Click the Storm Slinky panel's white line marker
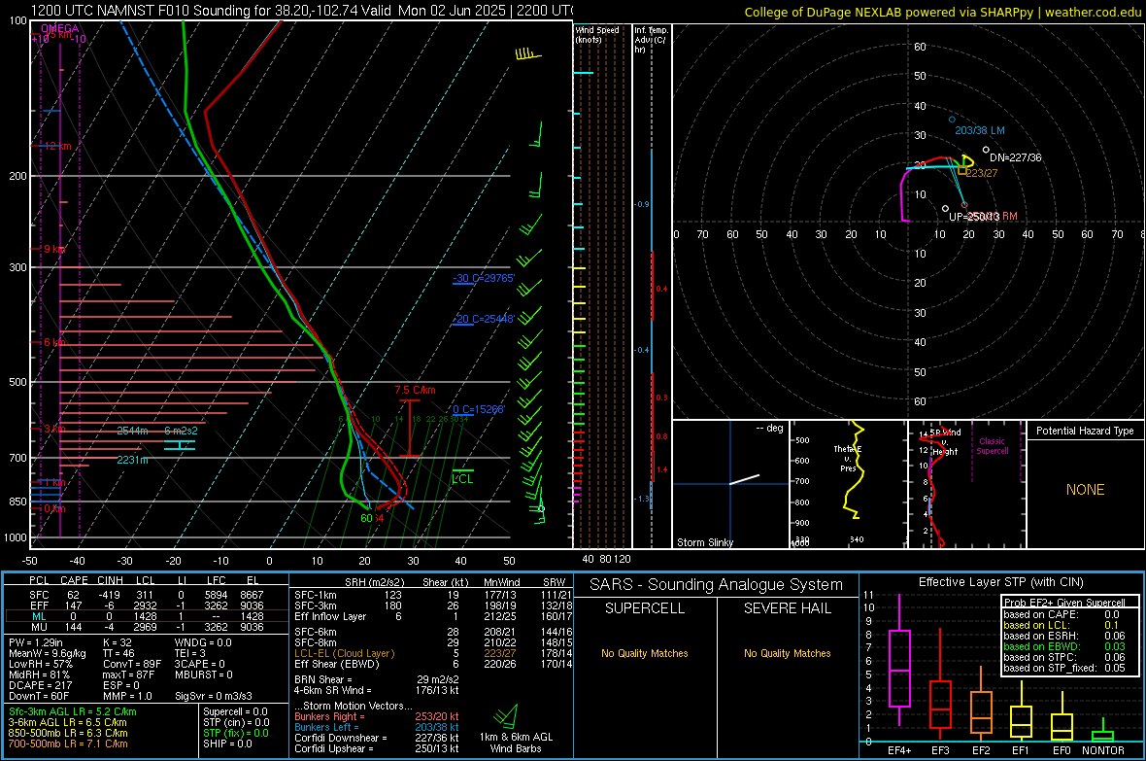 745,480
